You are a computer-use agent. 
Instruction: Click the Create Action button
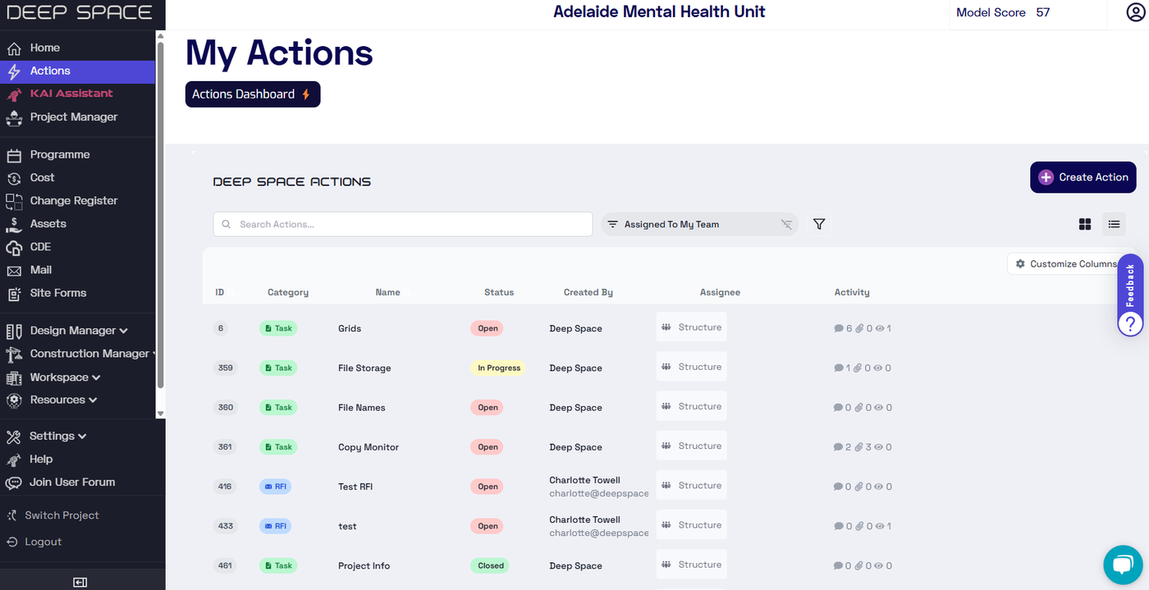(1083, 177)
